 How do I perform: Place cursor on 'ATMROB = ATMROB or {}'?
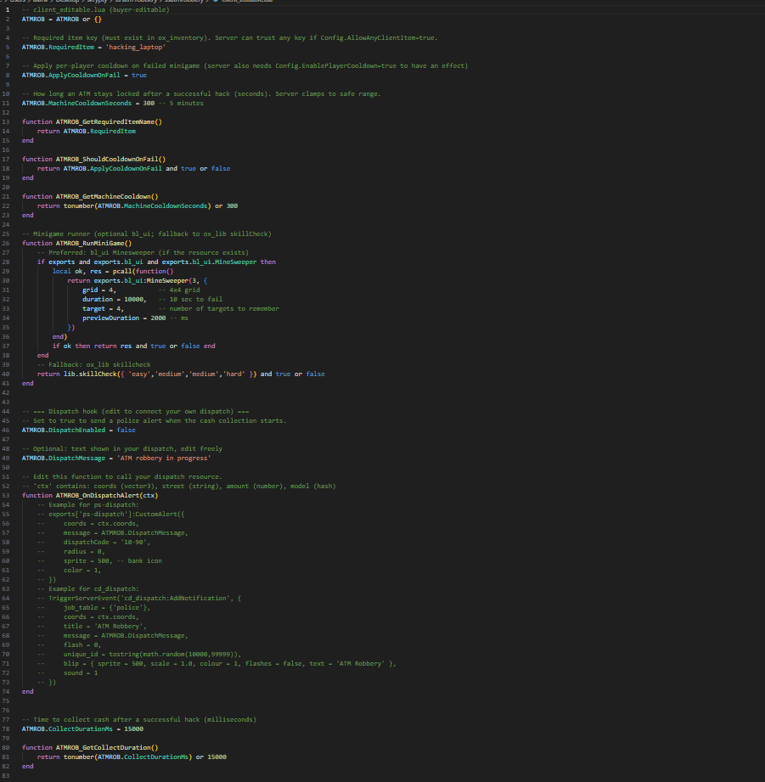click(x=62, y=19)
